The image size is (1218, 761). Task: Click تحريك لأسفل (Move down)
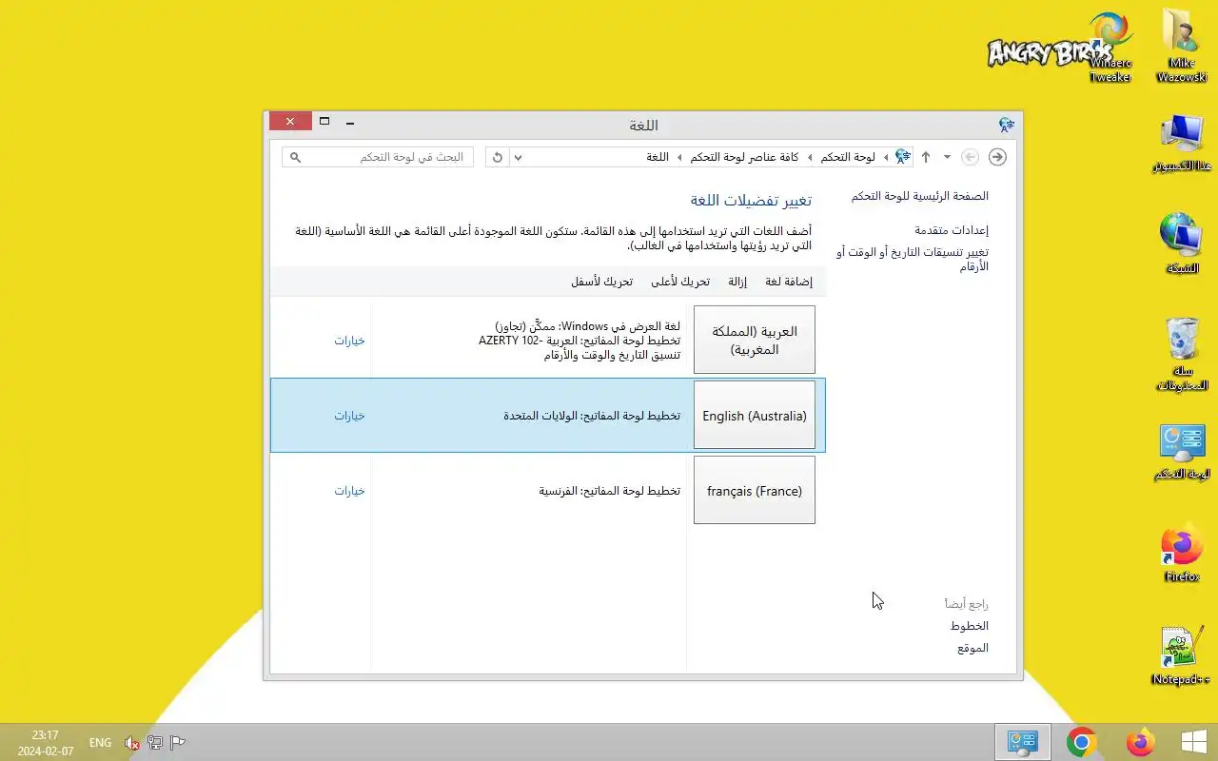(602, 282)
